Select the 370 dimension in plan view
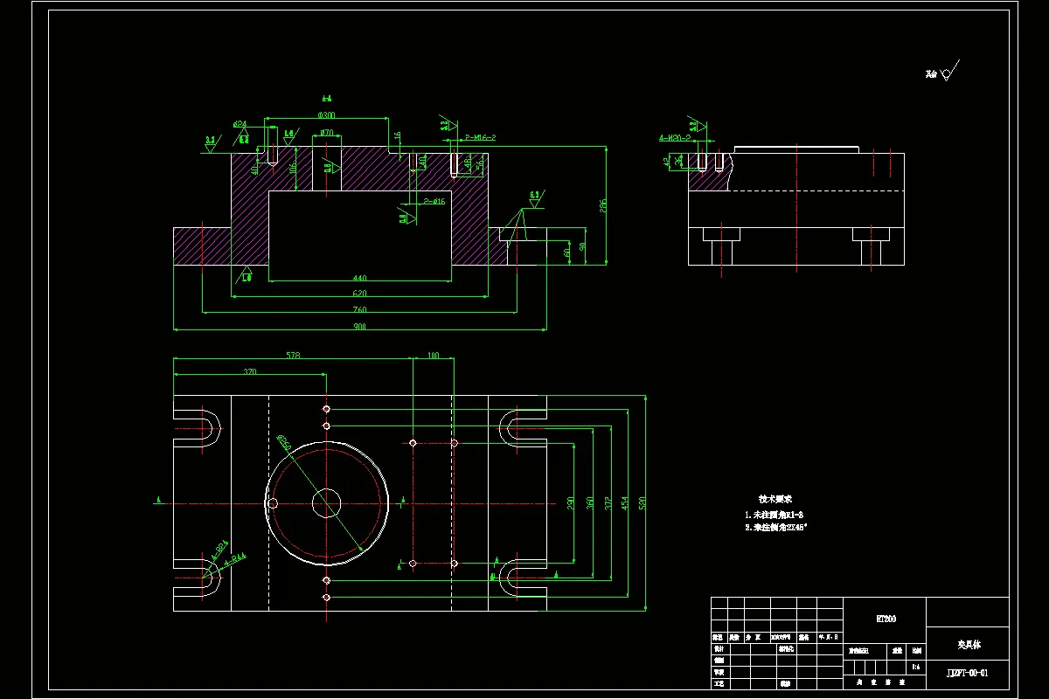1049x699 pixels. pos(250,371)
